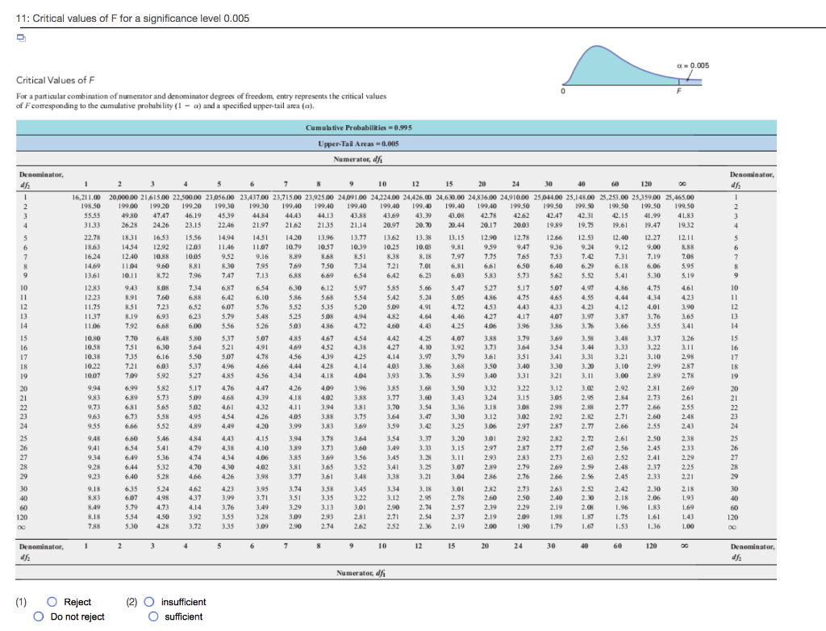Click the 'Numerator, df1' label above the columns
The image size is (826, 631).
click(358, 159)
